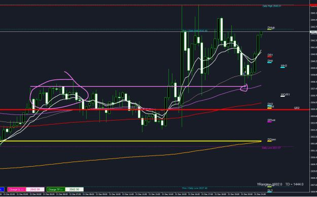
Task: Select the DOpen level label
Action: [x=272, y=139]
